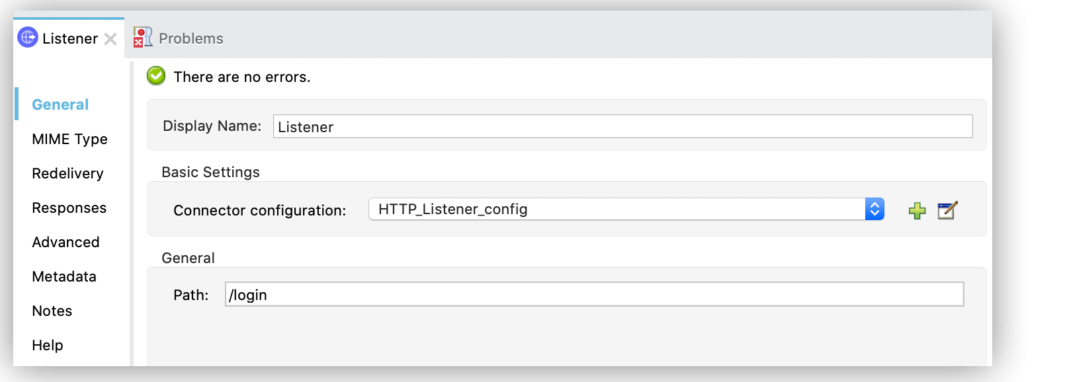1065x382 pixels.
Task: Click the Path field containing /login
Action: coord(594,295)
